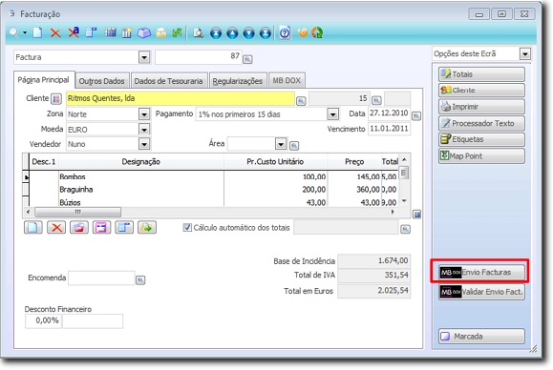Expand the Área dropdown
Viewport: 553px width, 370px height.
(281, 144)
